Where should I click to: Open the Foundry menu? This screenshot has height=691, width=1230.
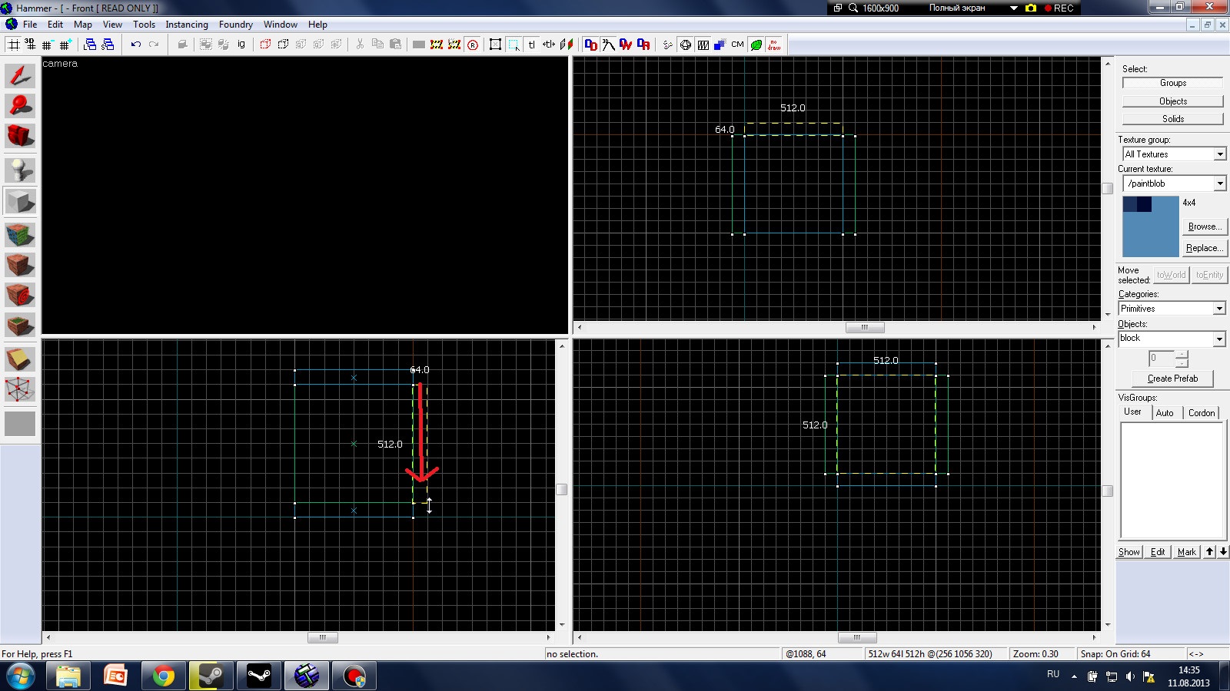235,25
